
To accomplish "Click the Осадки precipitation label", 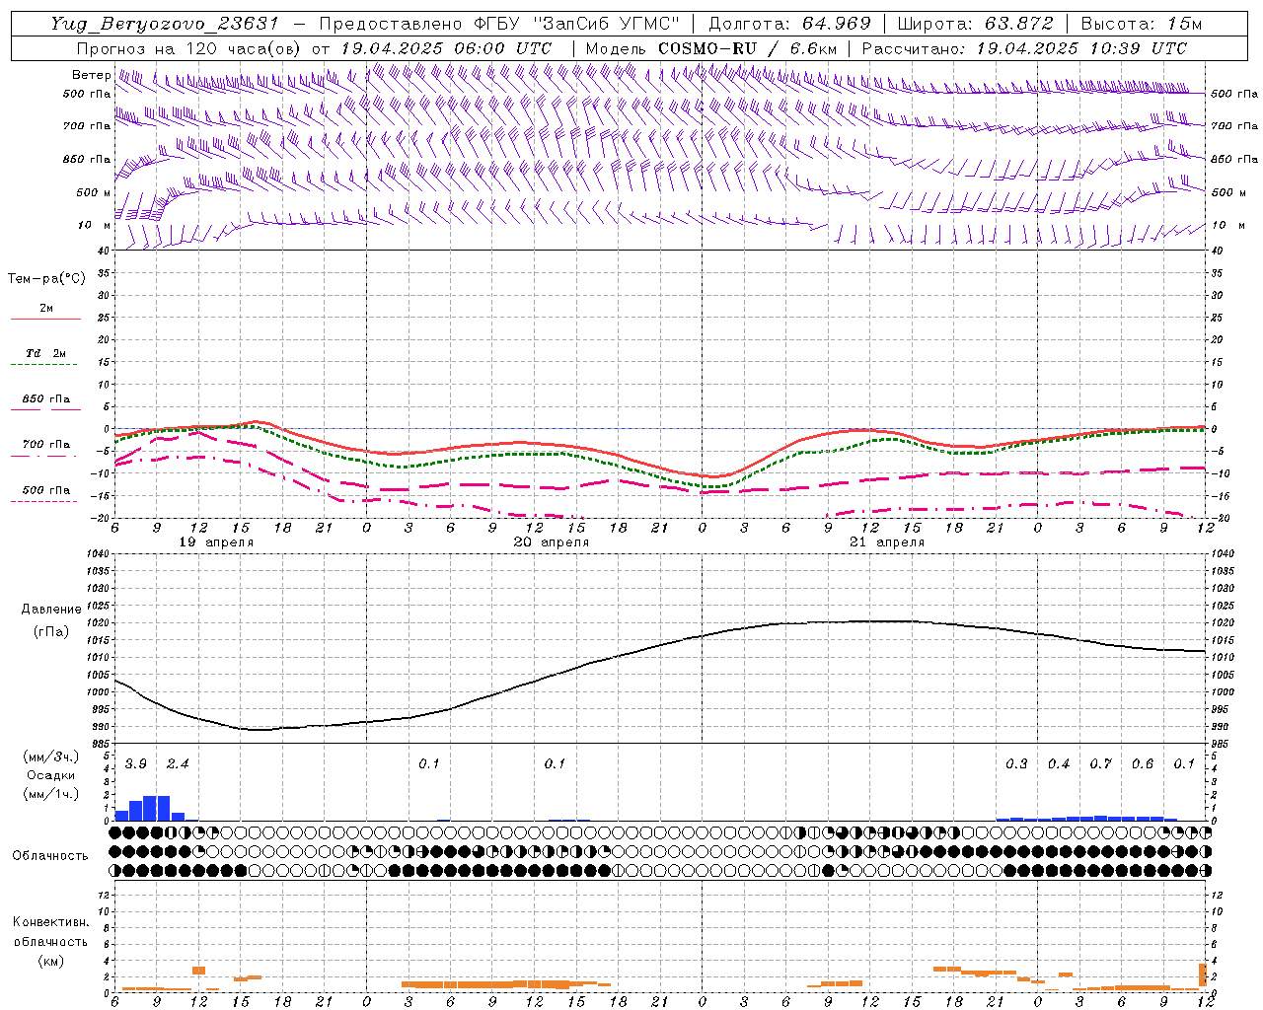I will [x=51, y=775].
